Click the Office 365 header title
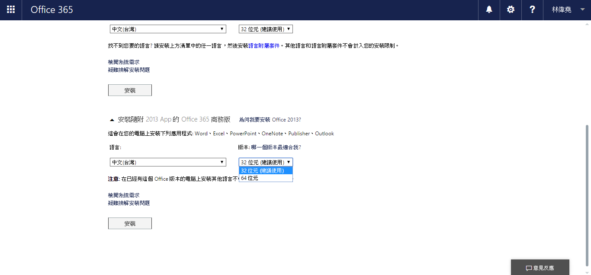Screen dimensions: 591x275 tap(52, 10)
